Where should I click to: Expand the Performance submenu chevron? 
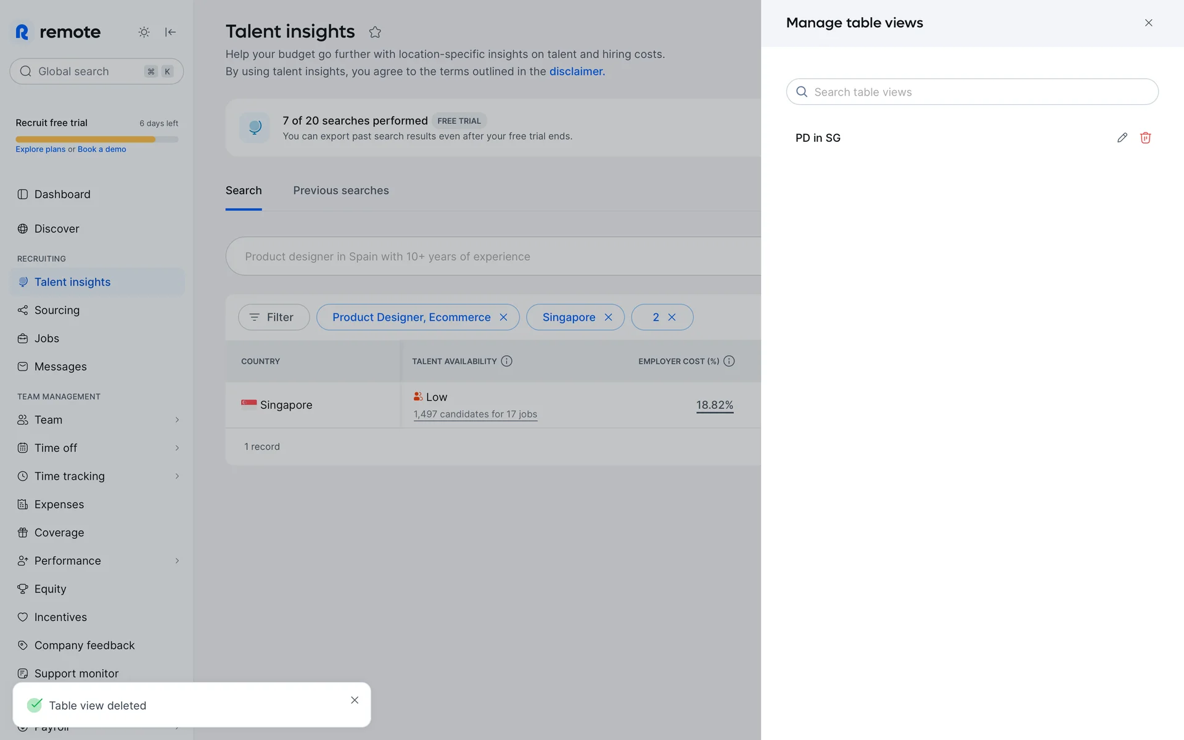[x=177, y=561]
